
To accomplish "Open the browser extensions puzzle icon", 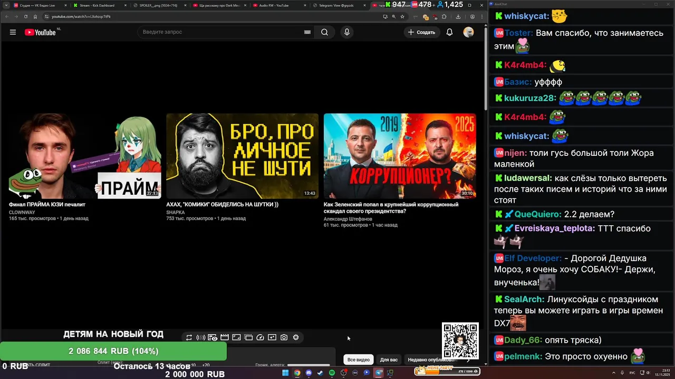I will (444, 16).
